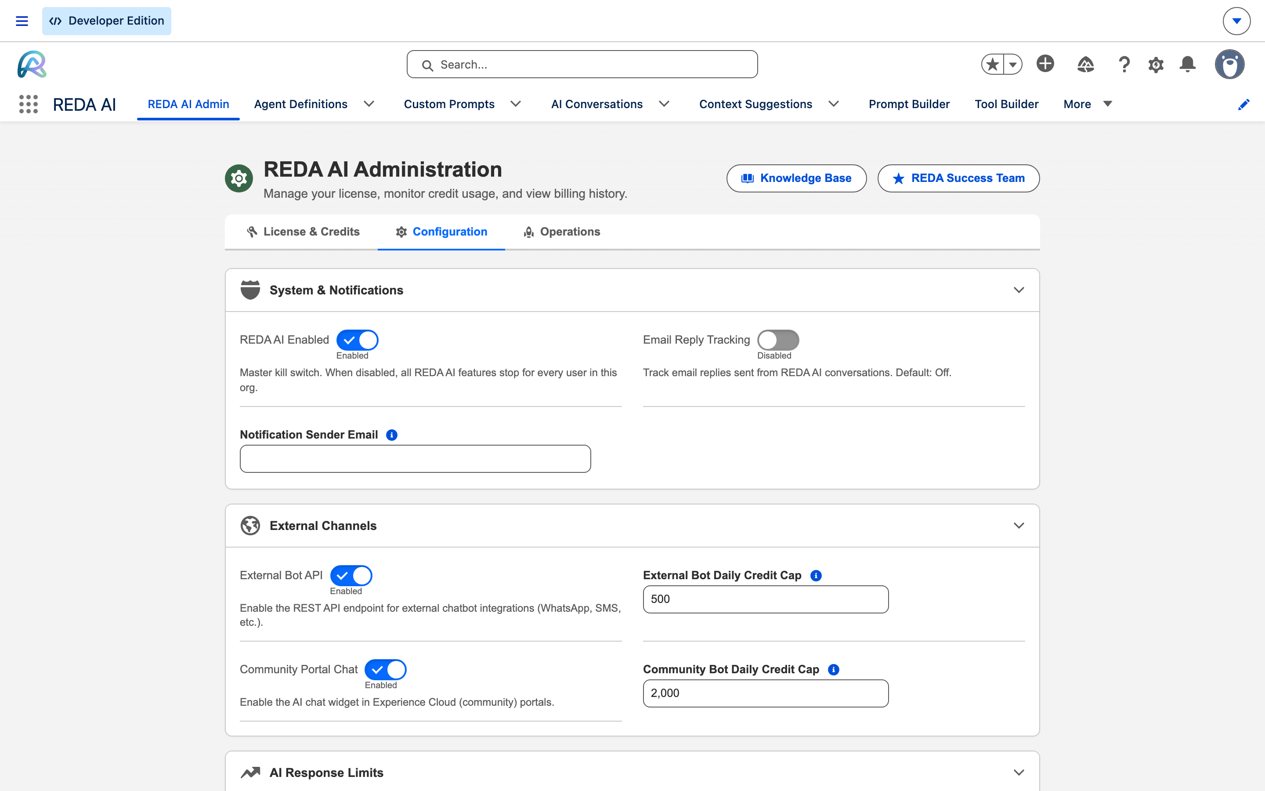Toggle the External Bot API switch
1265x791 pixels.
tap(351, 576)
